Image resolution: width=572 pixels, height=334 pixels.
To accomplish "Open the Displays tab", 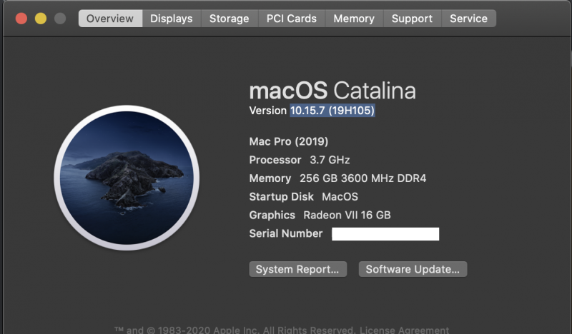I will point(171,19).
